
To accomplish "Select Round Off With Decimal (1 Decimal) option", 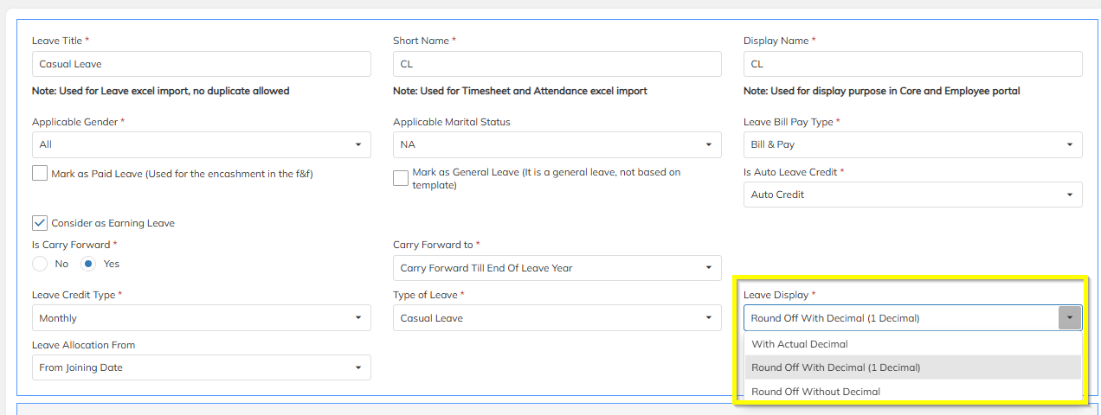I will pyautogui.click(x=912, y=367).
